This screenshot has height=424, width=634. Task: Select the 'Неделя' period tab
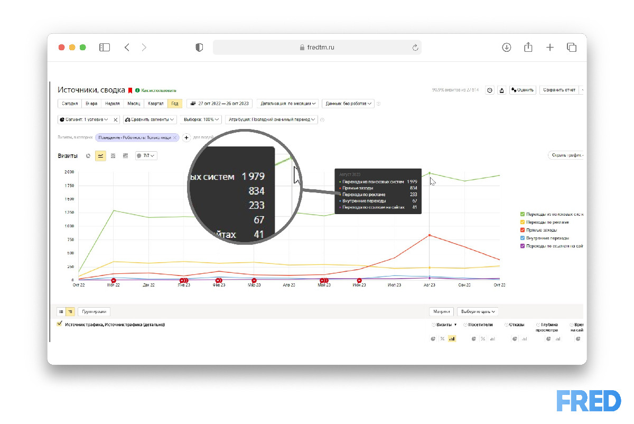point(112,104)
